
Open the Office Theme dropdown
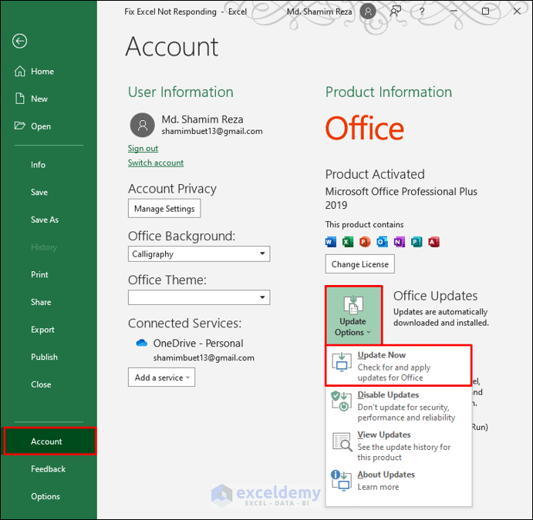tap(199, 297)
